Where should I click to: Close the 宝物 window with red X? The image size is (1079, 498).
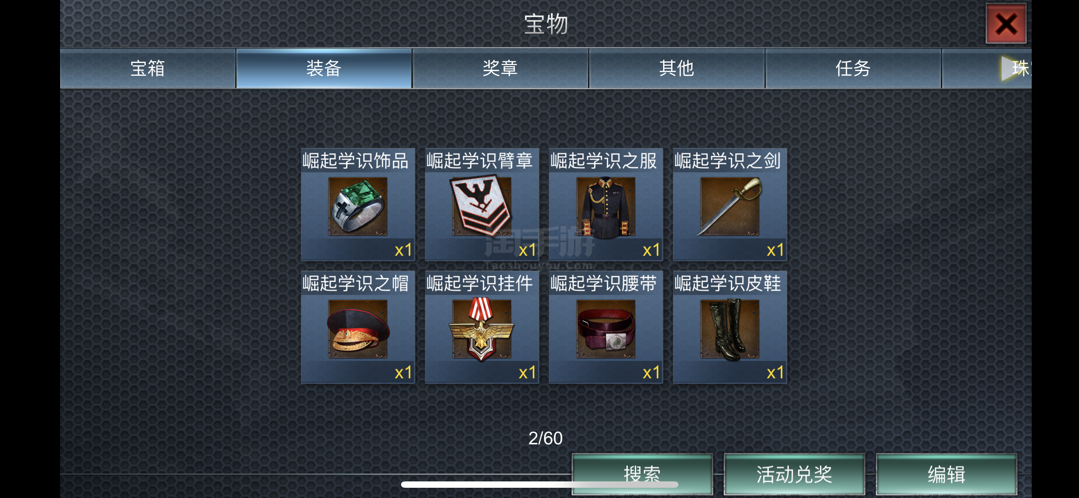coord(1006,24)
